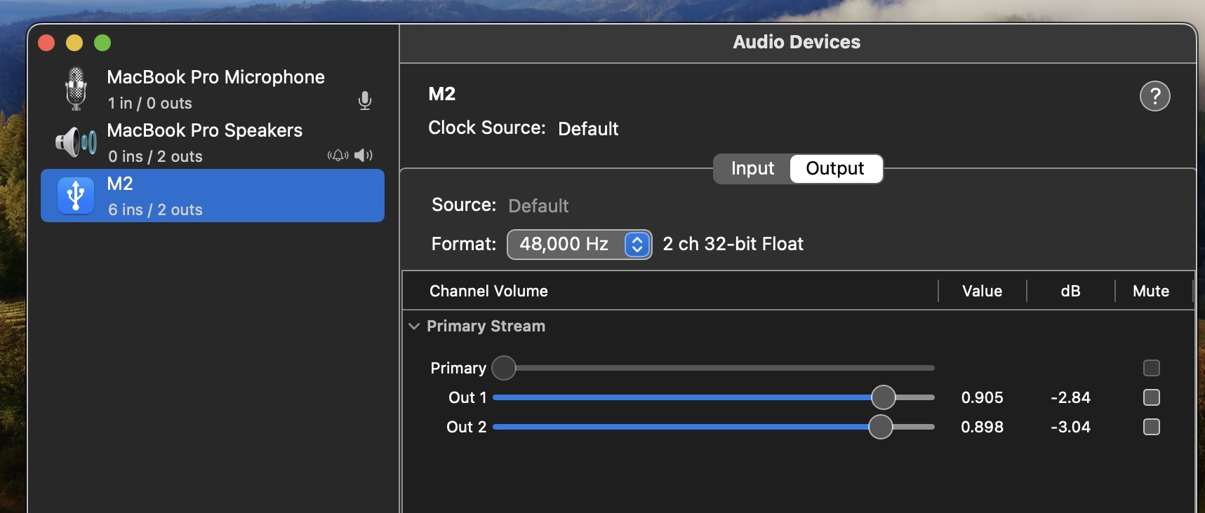
Task: Click the Clock Source Default value
Action: 588,129
